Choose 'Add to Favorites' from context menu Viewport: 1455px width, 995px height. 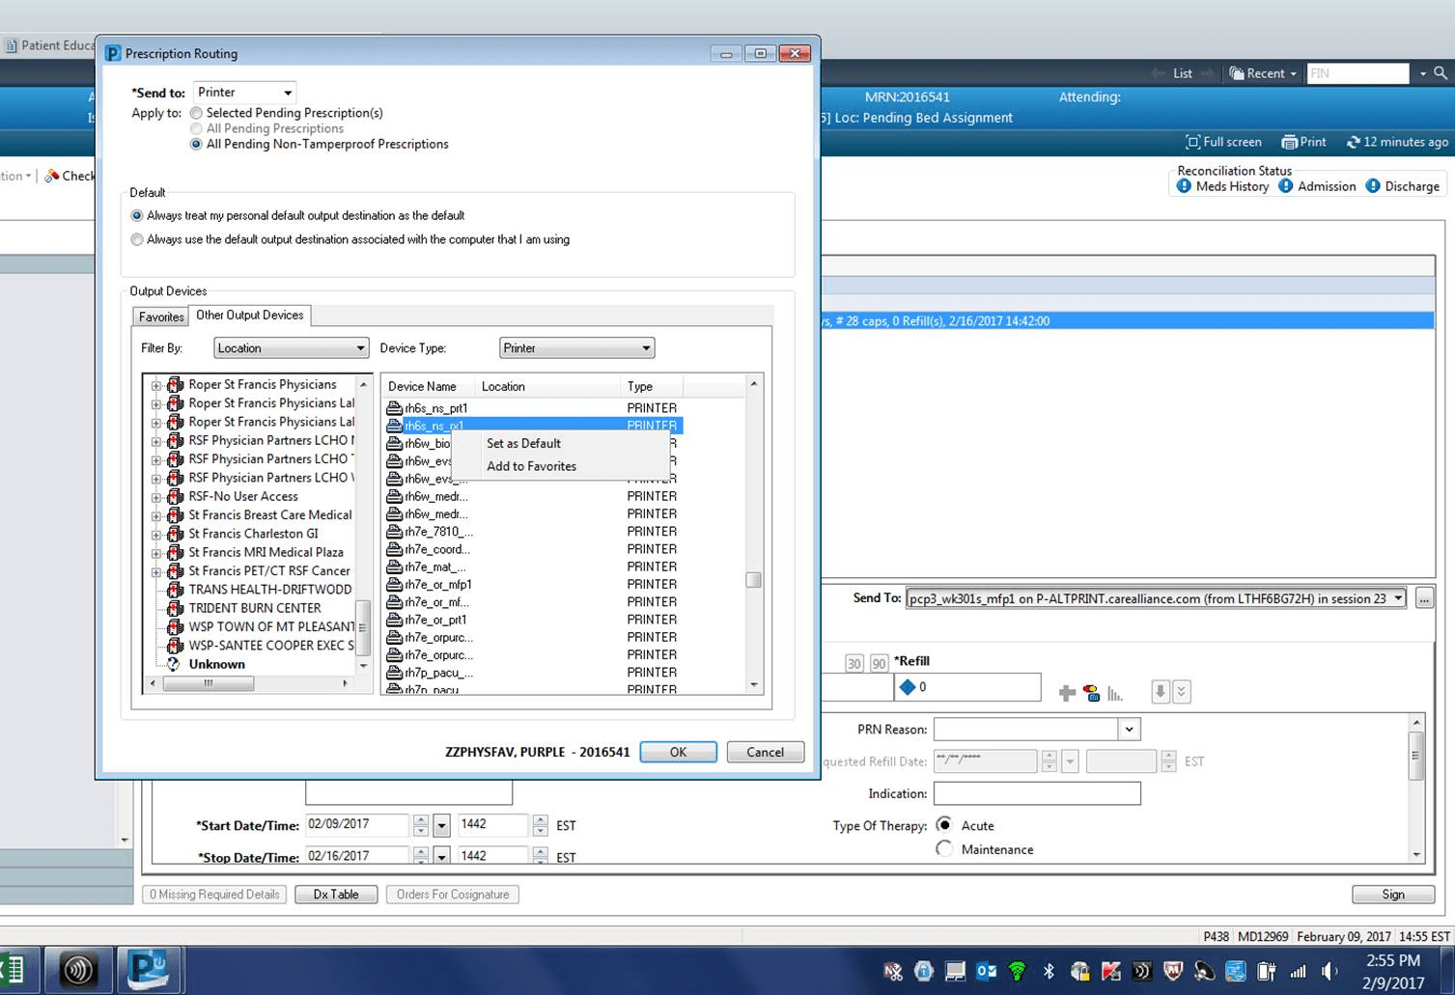531,466
